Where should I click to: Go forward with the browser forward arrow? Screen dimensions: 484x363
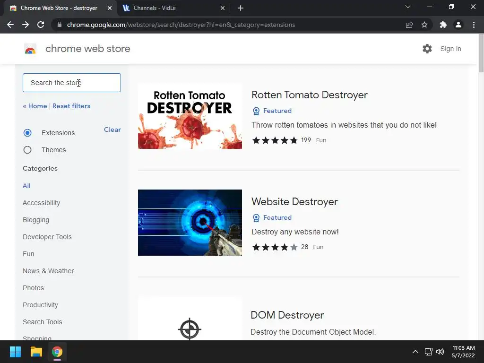(x=26, y=25)
